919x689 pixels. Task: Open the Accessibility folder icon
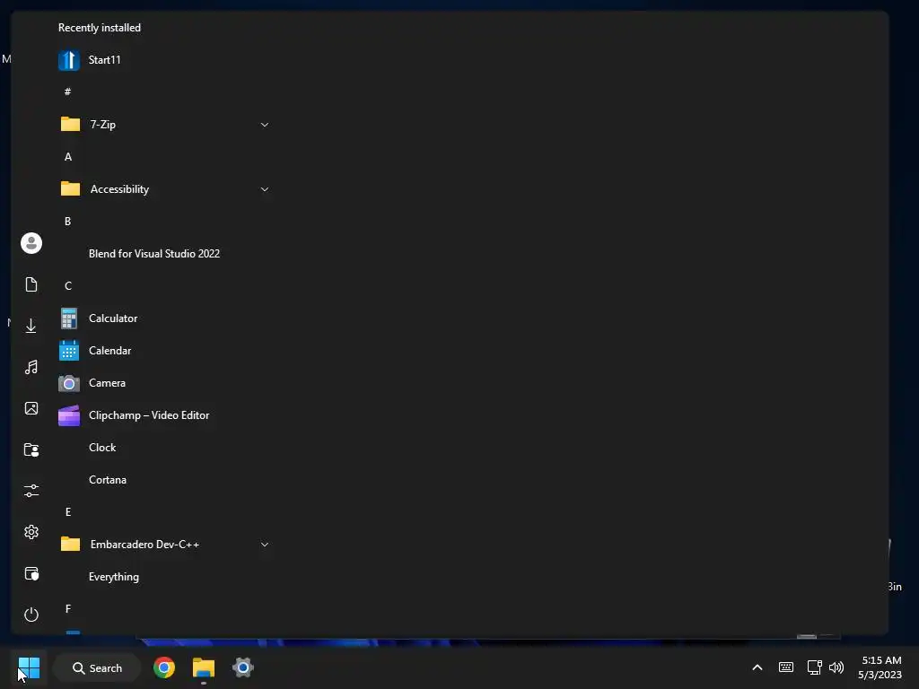point(70,188)
